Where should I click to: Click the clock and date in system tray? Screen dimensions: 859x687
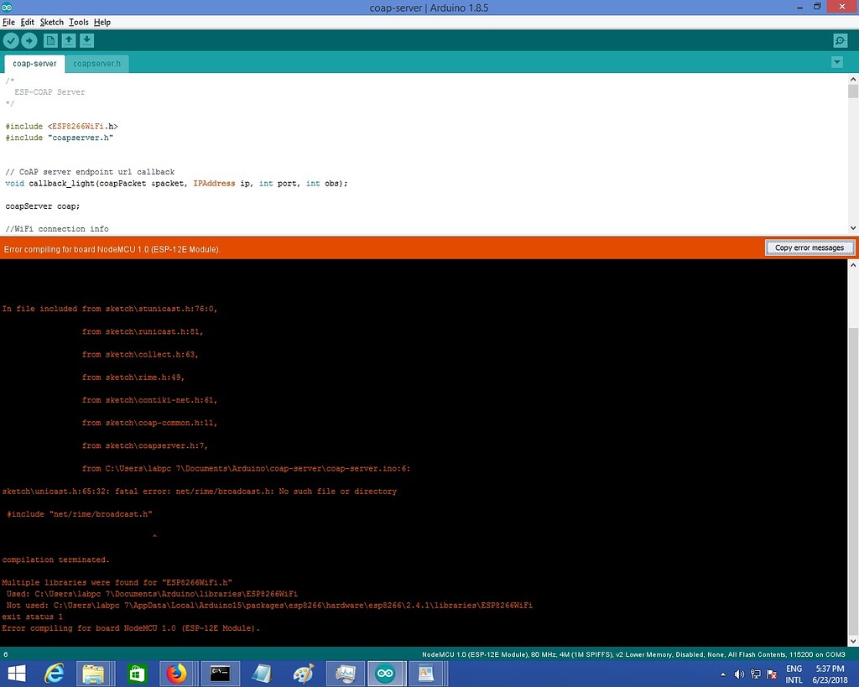click(829, 674)
